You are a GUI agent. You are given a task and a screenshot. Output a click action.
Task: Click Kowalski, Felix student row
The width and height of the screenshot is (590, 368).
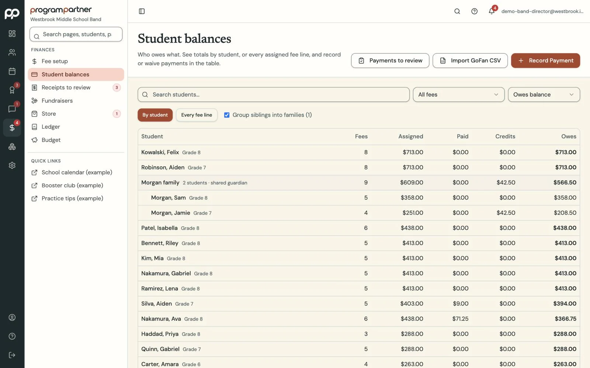click(x=359, y=152)
